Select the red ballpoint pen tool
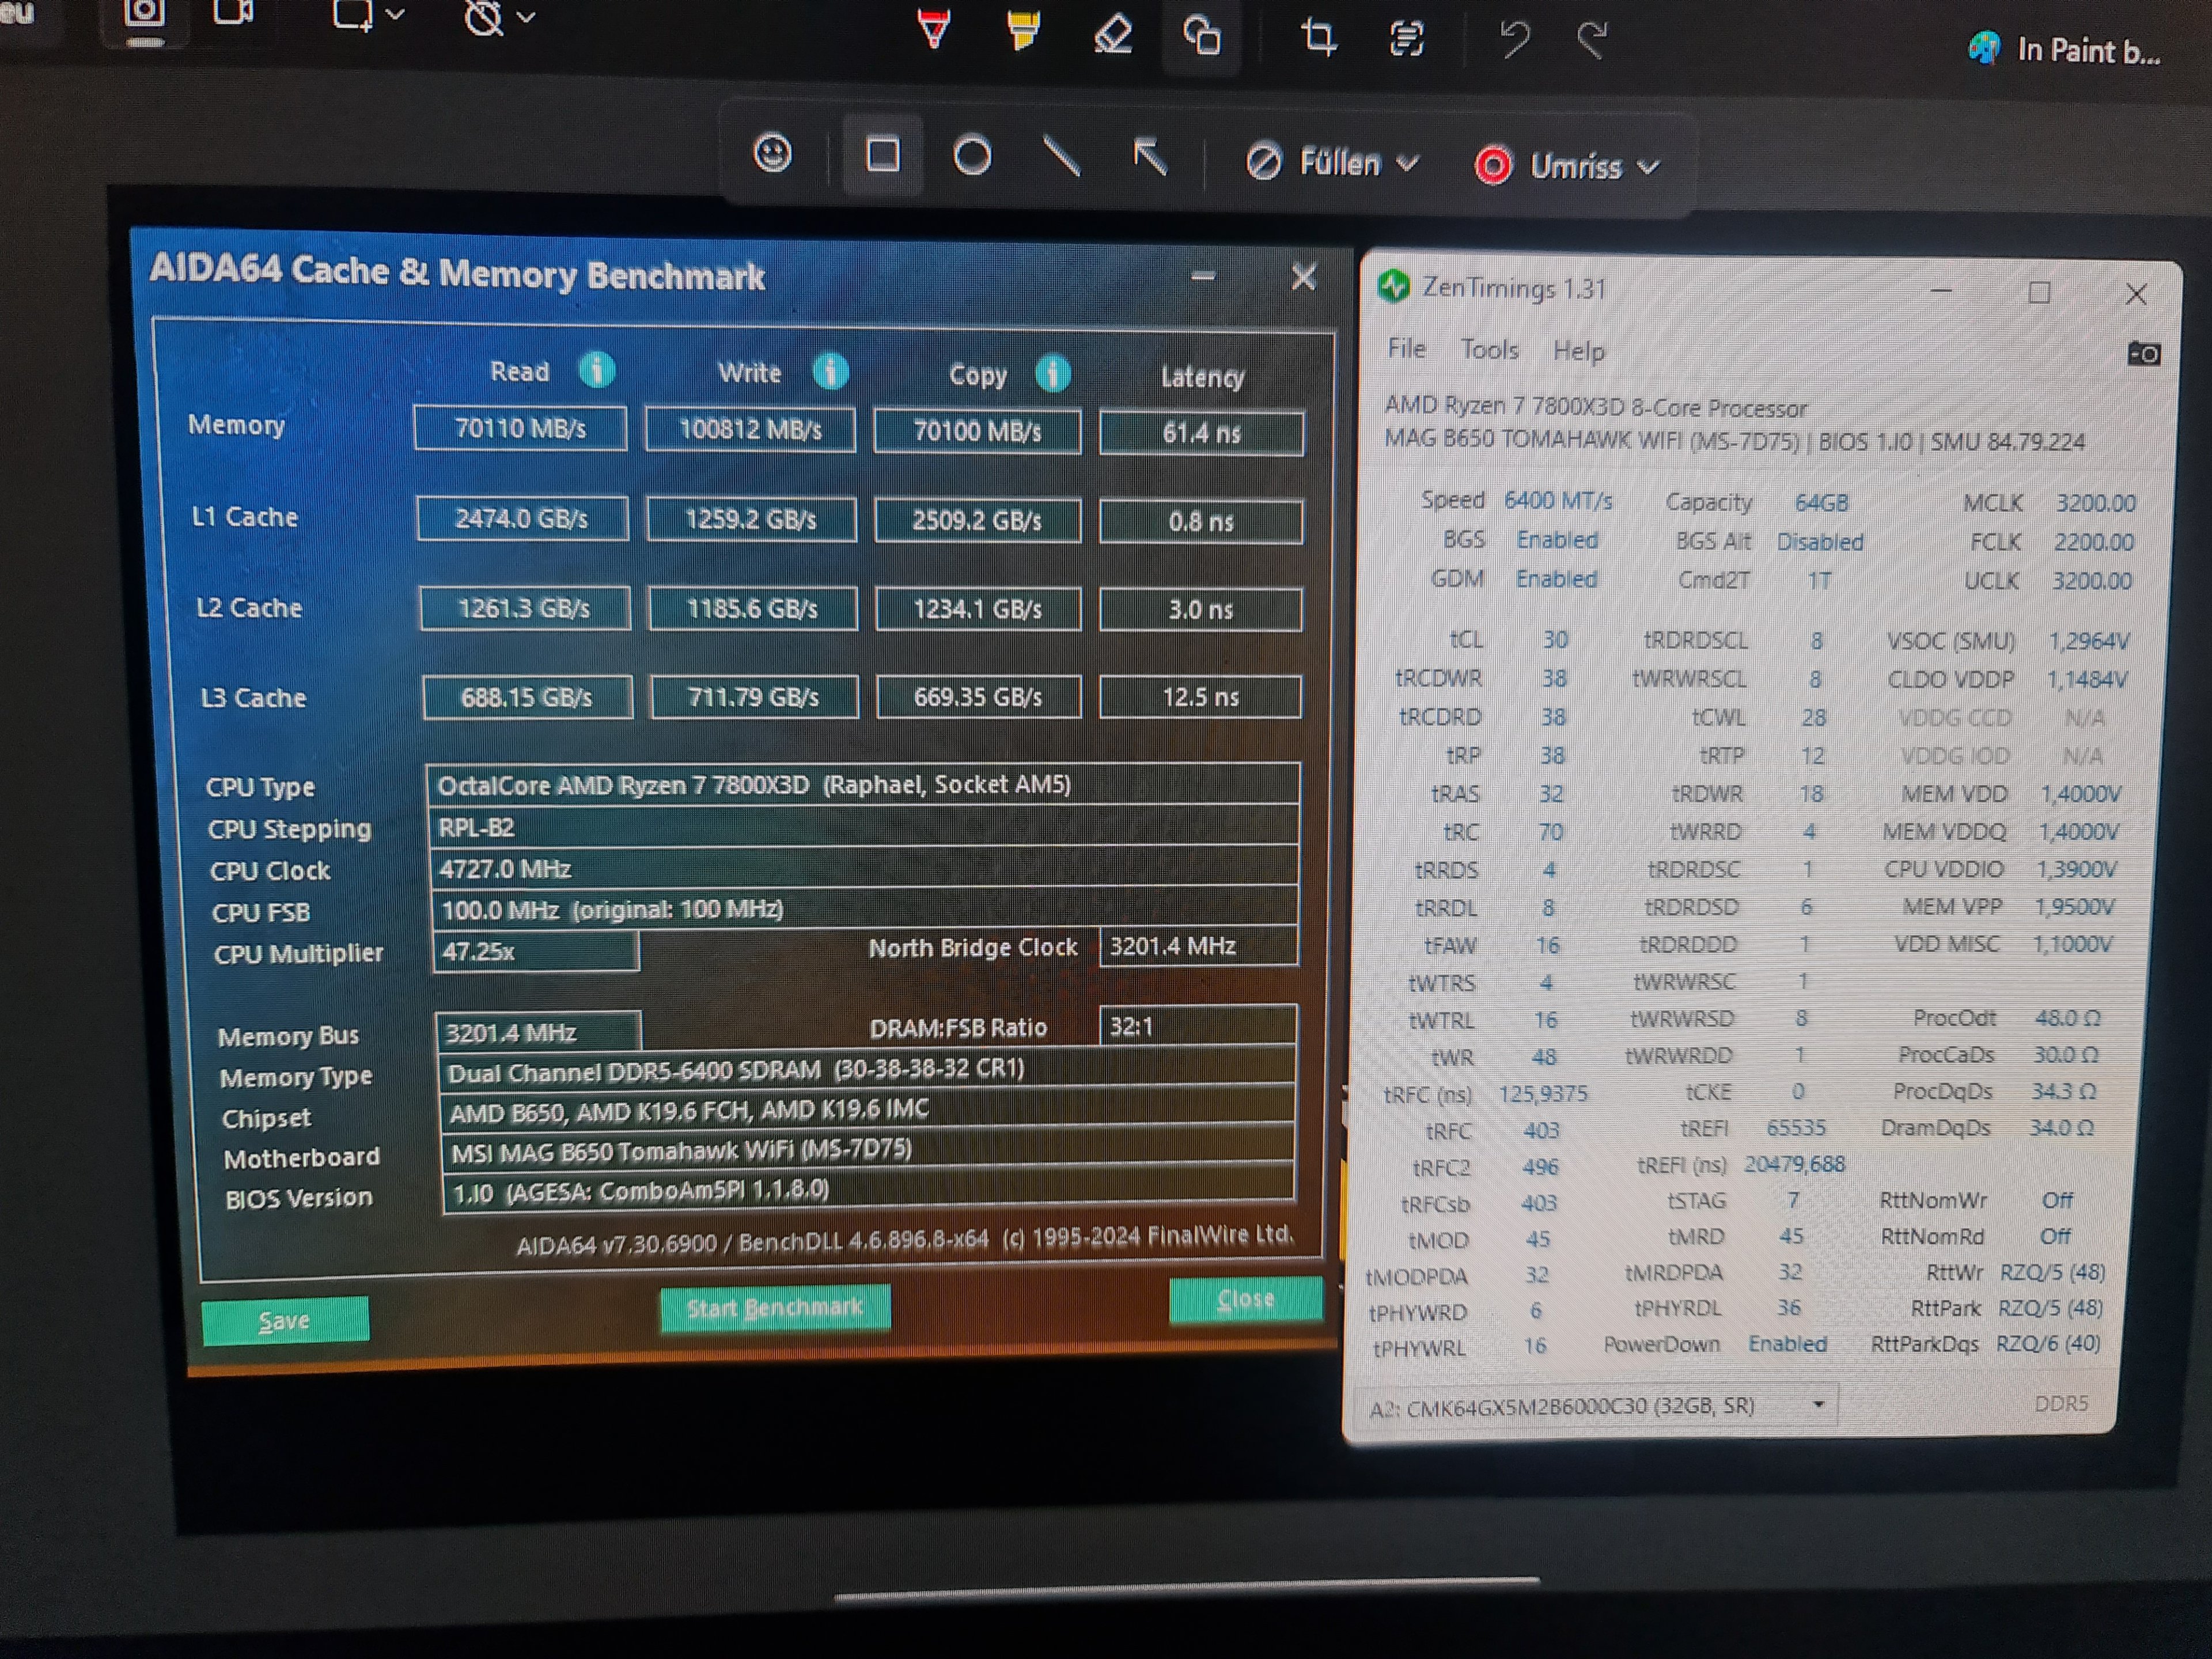The width and height of the screenshot is (2212, 1659). (933, 30)
